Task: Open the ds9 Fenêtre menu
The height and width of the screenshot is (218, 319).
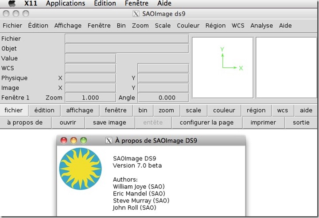Action: (99, 26)
